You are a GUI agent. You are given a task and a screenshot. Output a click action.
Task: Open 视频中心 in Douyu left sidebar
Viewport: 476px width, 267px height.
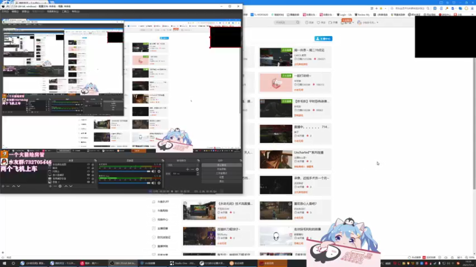[160, 220]
